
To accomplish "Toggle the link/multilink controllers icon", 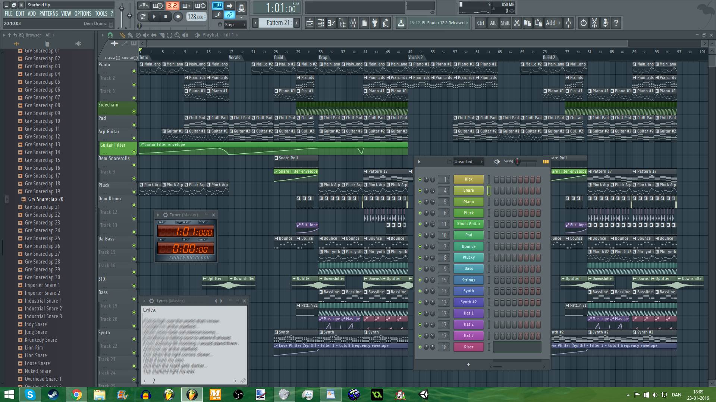I will (229, 15).
